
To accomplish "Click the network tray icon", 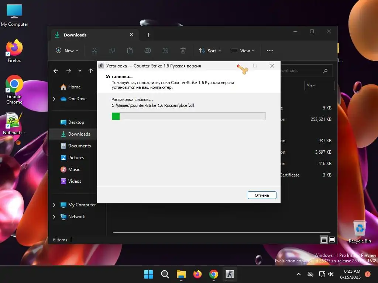I will 322,274.
